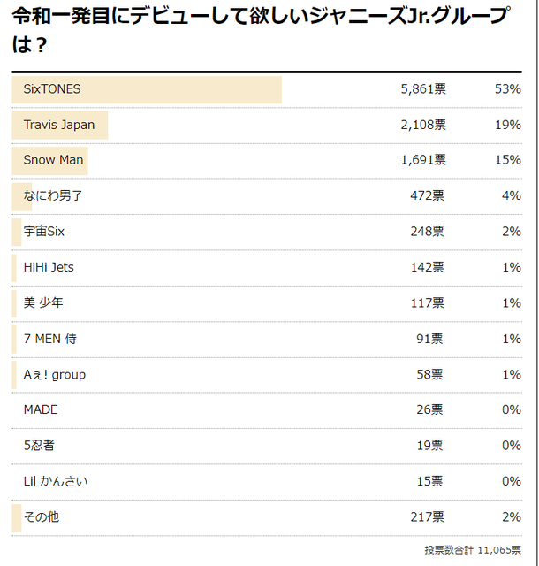The width and height of the screenshot is (539, 566).
Task: Click the 5忍者 row label
Action: [x=39, y=446]
